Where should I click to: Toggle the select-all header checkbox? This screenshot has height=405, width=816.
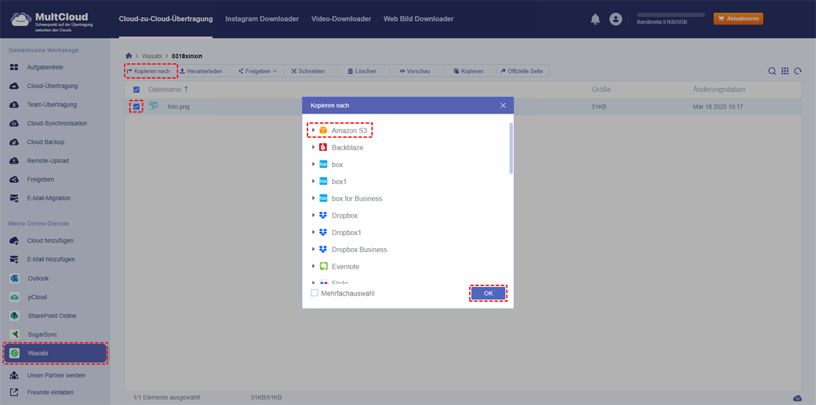(x=137, y=90)
